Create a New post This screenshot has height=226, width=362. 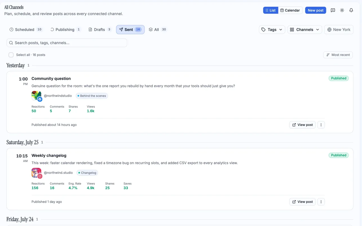point(316,10)
